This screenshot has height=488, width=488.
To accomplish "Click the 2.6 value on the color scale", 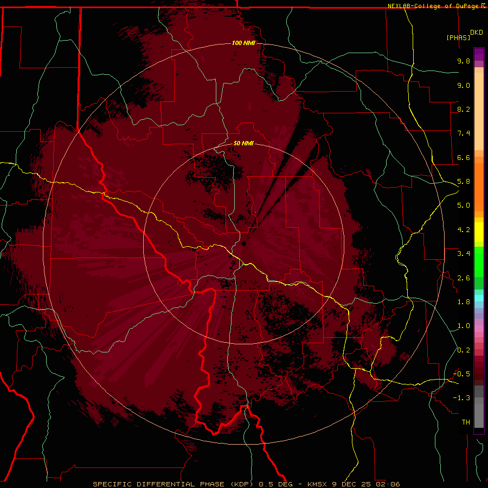I will point(464,278).
